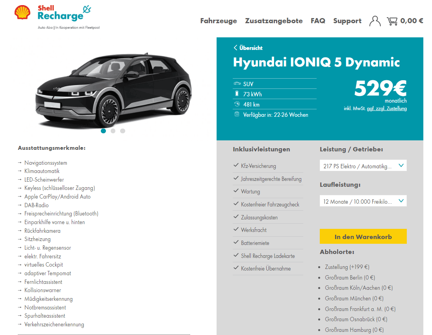Click the DAB-Radio feature
The width and height of the screenshot is (432, 335).
(x=36, y=205)
